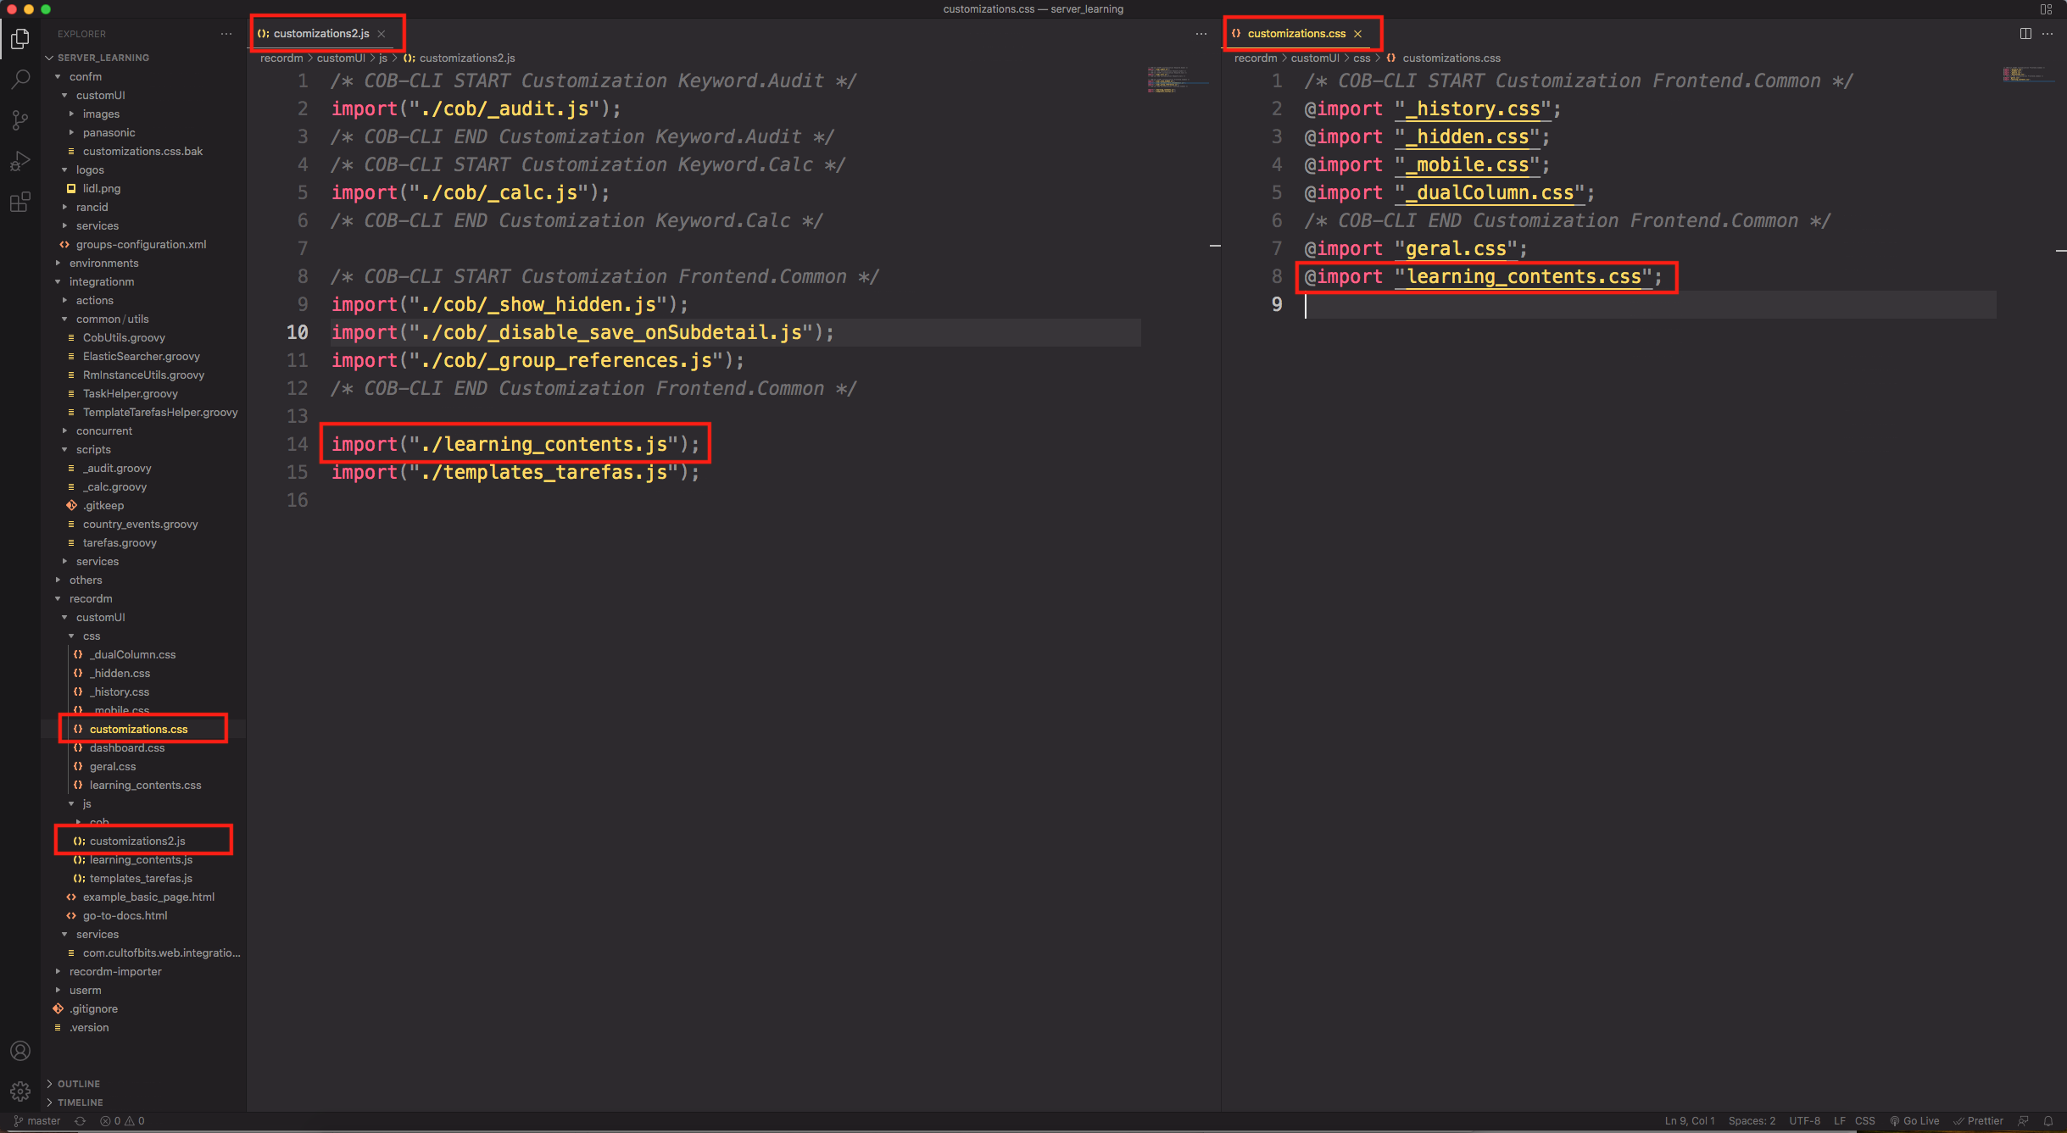Click the left editor minimap
This screenshot has width=2067, height=1133.
(1178, 80)
